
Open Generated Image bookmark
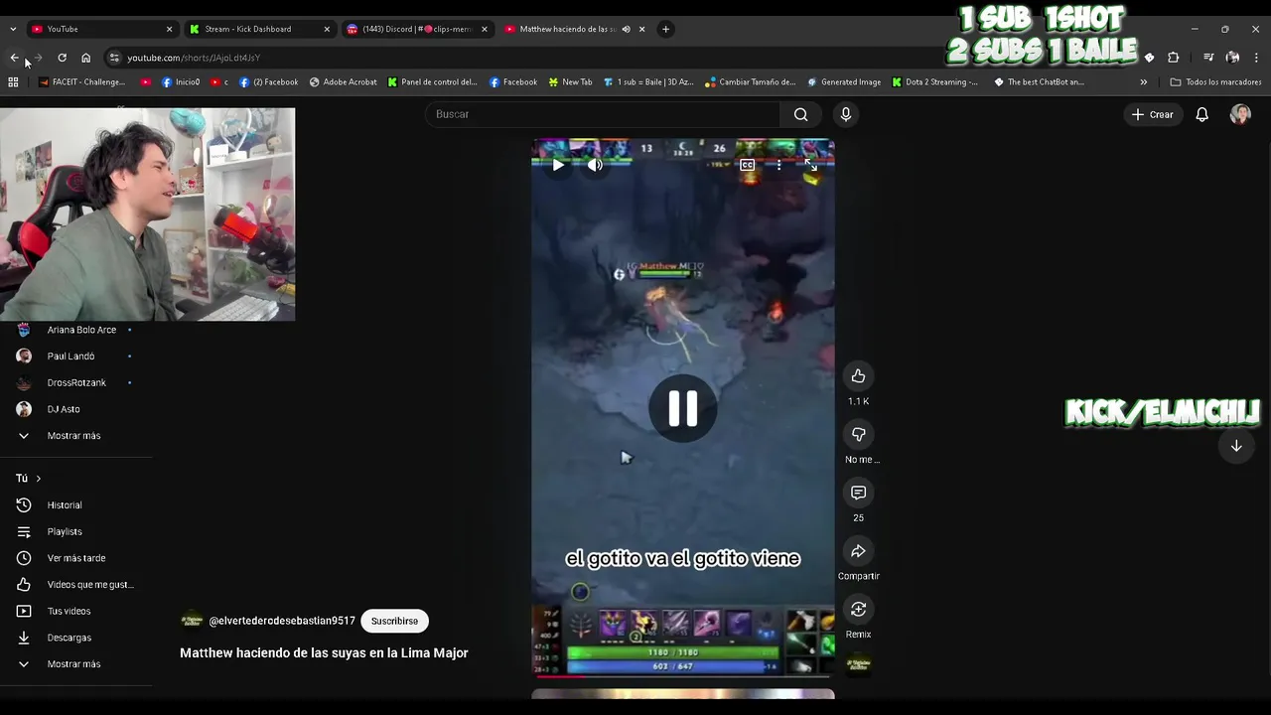[844, 82]
